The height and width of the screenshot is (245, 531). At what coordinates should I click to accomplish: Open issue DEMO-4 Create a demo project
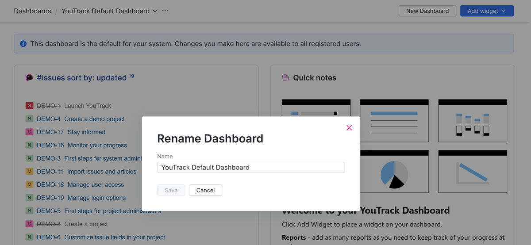(x=81, y=119)
